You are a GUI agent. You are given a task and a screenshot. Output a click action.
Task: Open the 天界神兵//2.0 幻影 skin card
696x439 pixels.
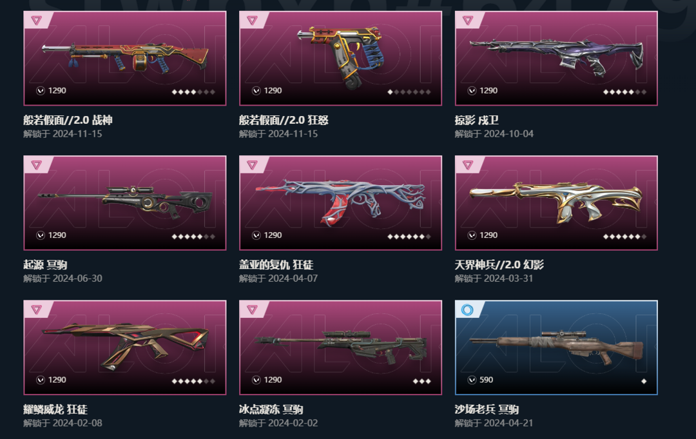click(556, 203)
